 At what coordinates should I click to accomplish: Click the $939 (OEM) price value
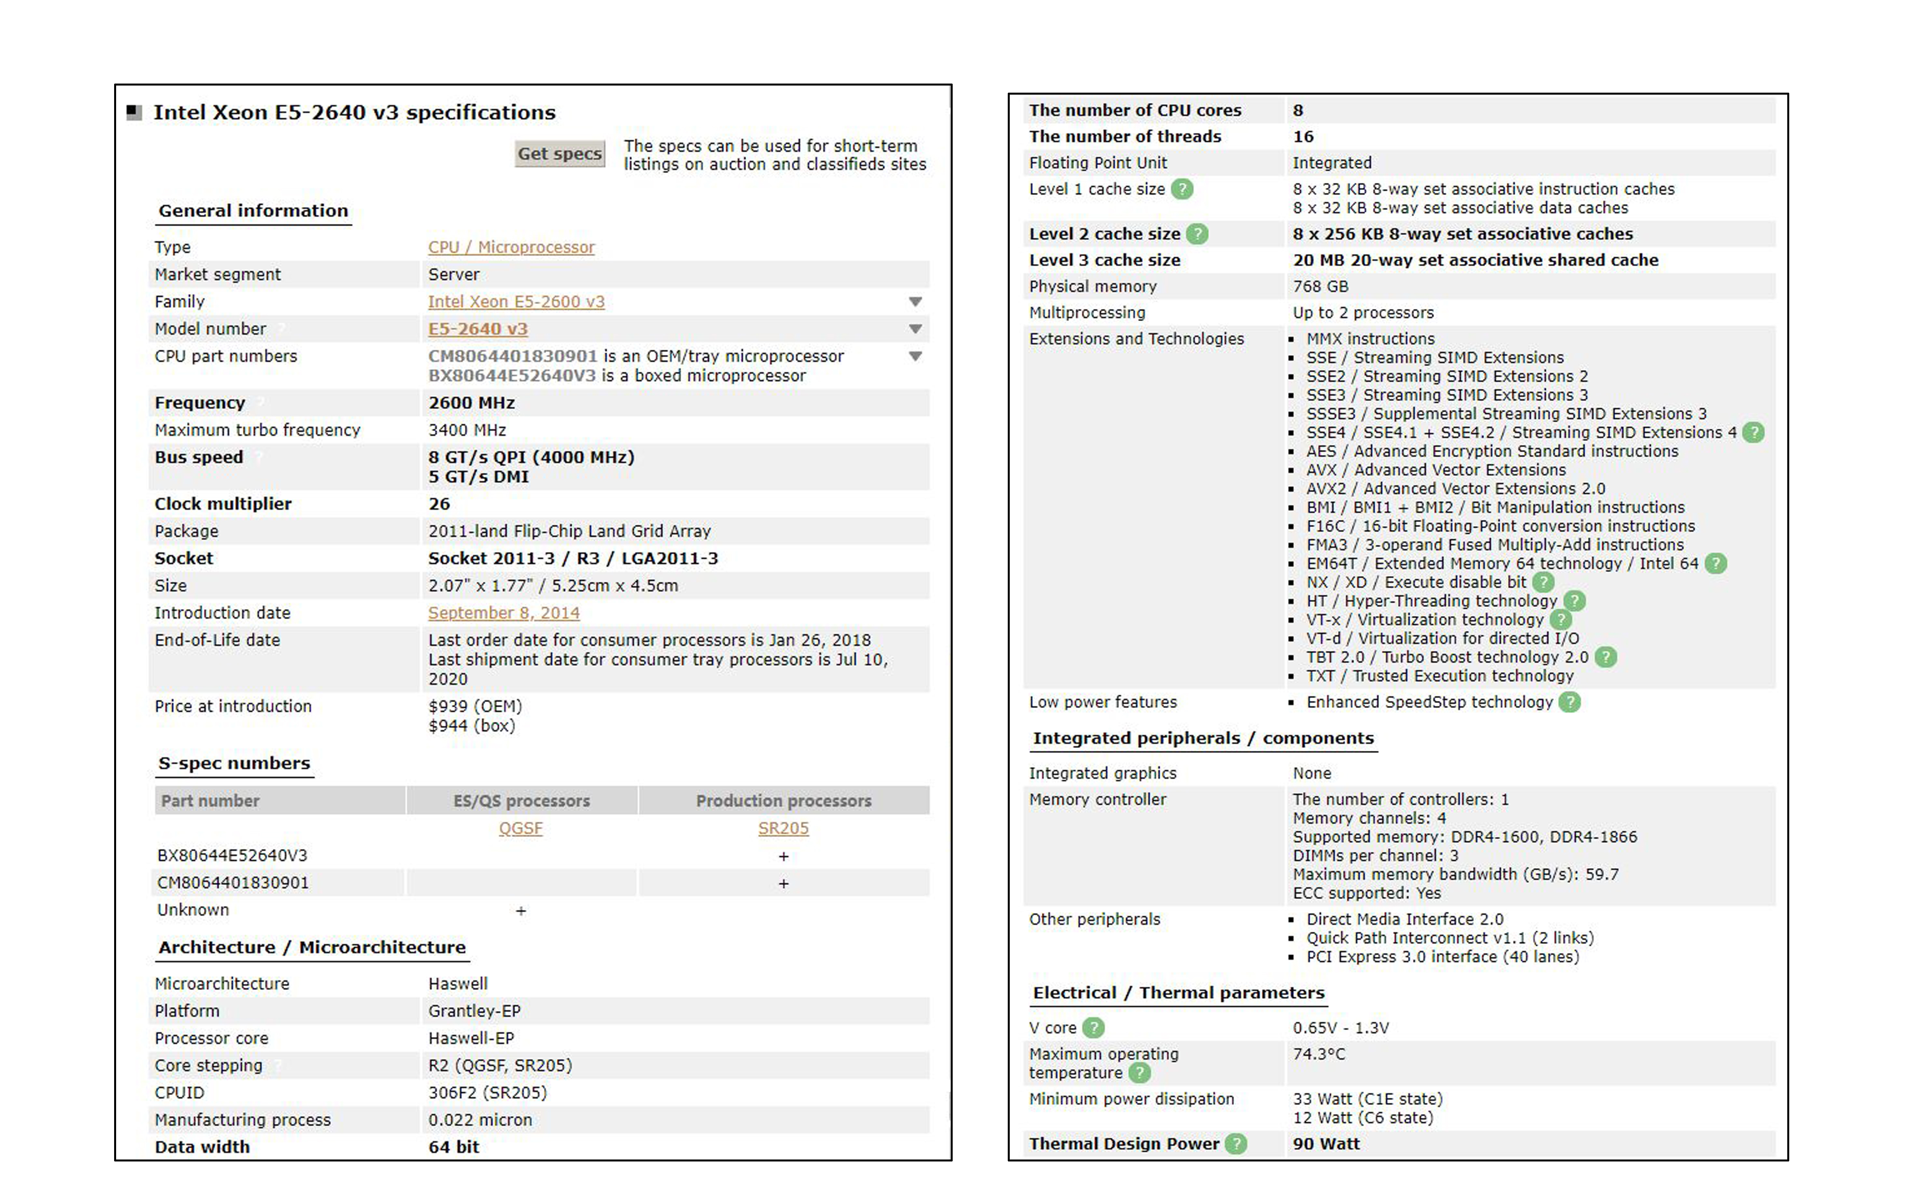pyautogui.click(x=475, y=706)
